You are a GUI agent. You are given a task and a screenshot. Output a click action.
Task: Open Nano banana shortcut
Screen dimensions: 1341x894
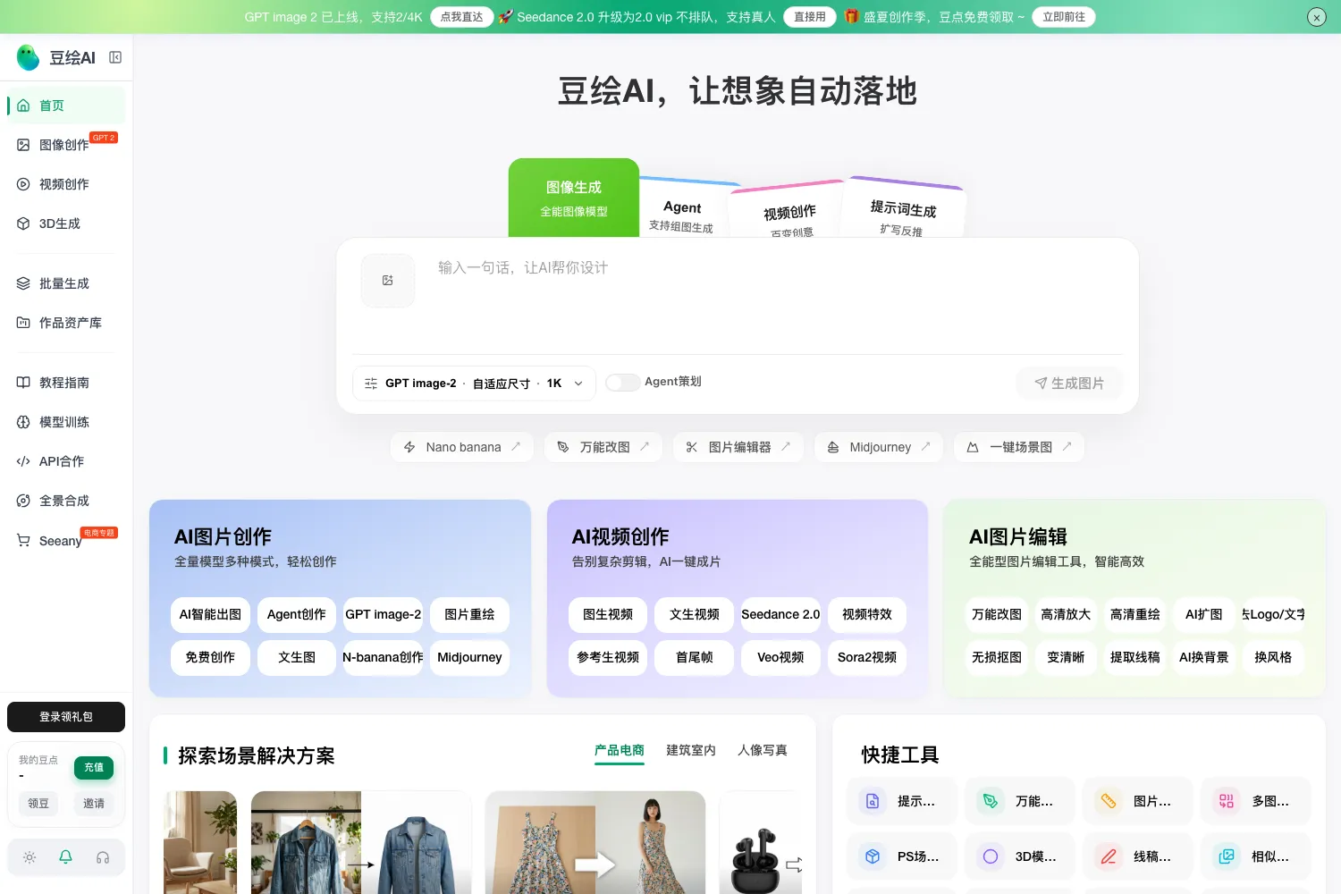pyautogui.click(x=462, y=447)
